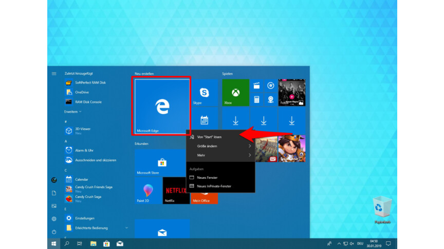Open the Mein Office tile
The width and height of the screenshot is (444, 249).
pyautogui.click(x=204, y=198)
